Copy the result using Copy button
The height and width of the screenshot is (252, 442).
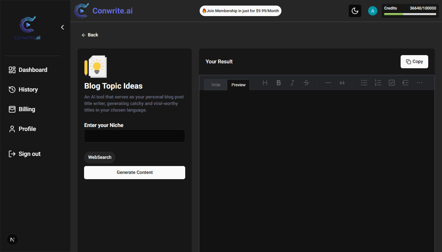[414, 62]
